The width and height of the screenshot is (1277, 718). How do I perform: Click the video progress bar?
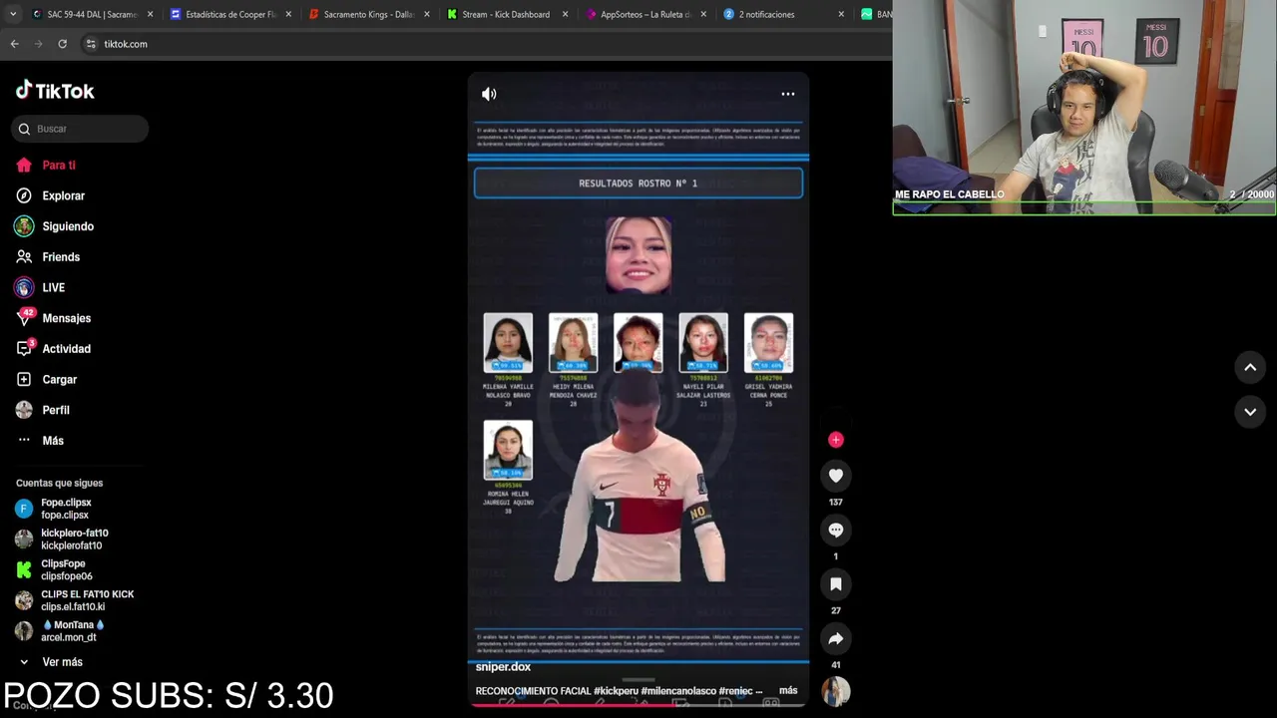point(638,704)
